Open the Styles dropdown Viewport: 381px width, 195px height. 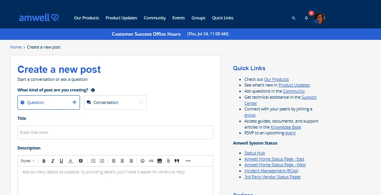[27, 160]
